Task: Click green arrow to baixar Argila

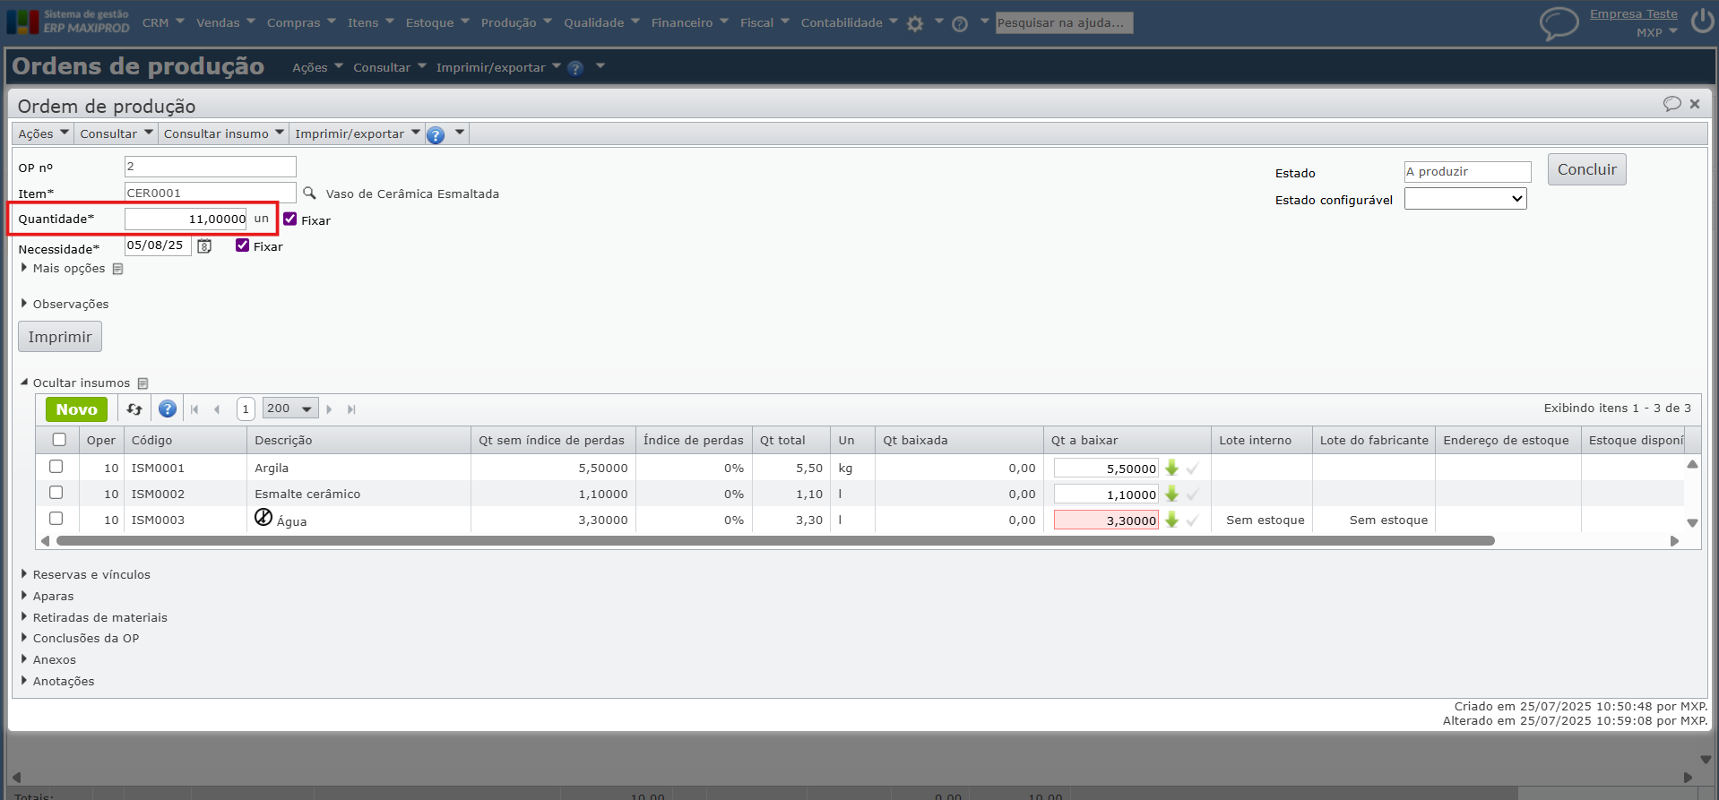Action: (x=1171, y=468)
